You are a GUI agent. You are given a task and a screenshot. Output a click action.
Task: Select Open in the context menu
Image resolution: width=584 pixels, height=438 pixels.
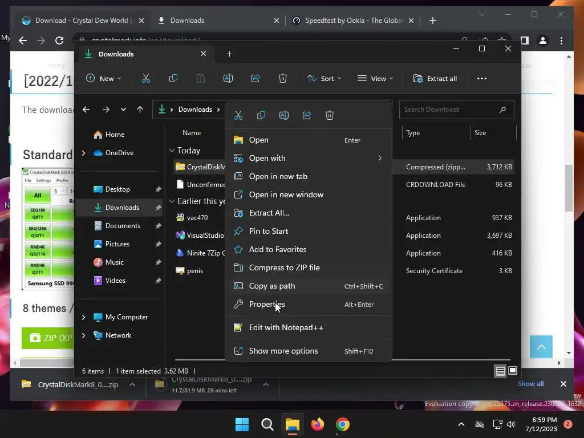point(309,140)
